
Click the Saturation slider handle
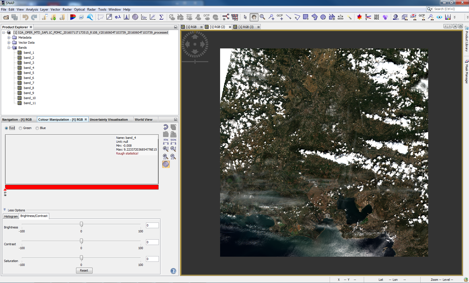pyautogui.click(x=81, y=258)
